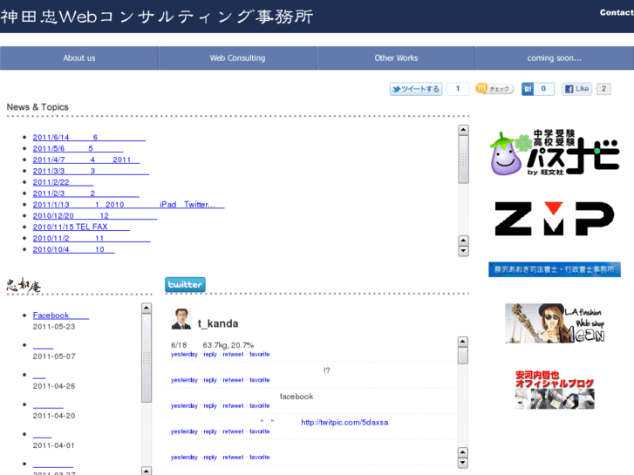Open the Web Consulting navigation tab
Screen dimensions: 634x475
pyautogui.click(x=237, y=58)
